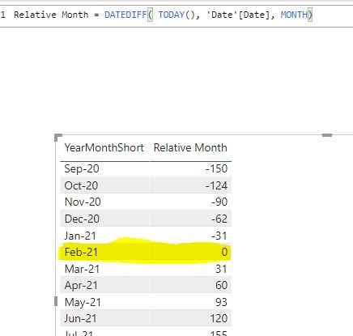353x336 pixels.
Task: Select the highlighted Feb-21 row label
Action: tap(81, 252)
